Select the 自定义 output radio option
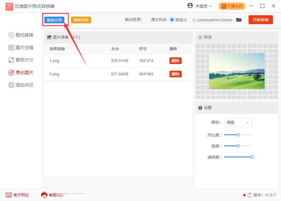This screenshot has width=281, height=201. tap(172, 20)
